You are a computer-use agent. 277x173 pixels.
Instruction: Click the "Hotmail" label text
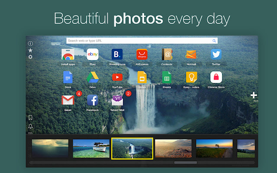click(x=191, y=64)
